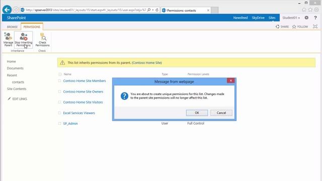Open Contoso Home Site Owners group
This screenshot has height=181, width=322.
83,92
